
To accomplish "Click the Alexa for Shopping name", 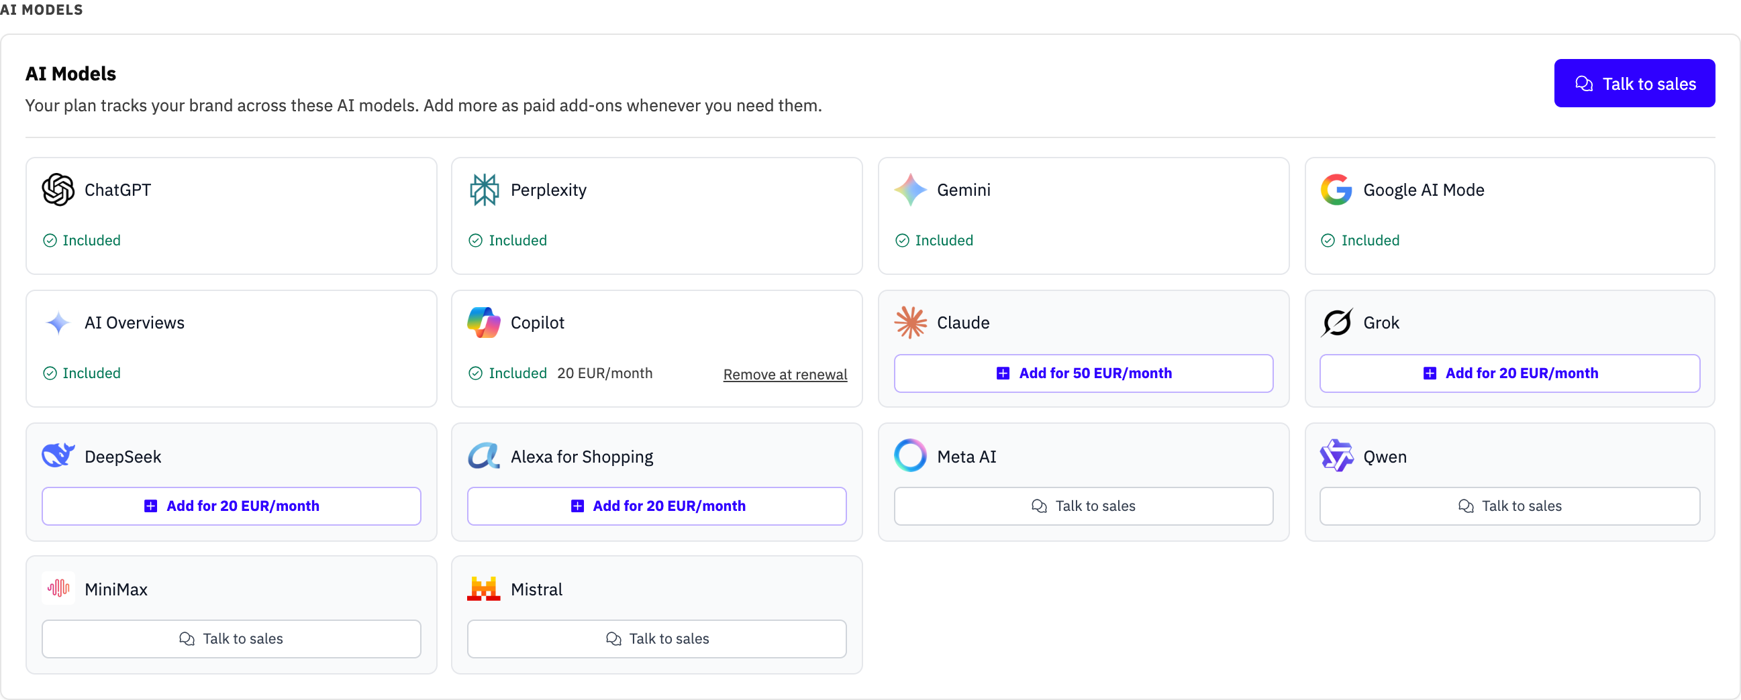I will [x=582, y=457].
